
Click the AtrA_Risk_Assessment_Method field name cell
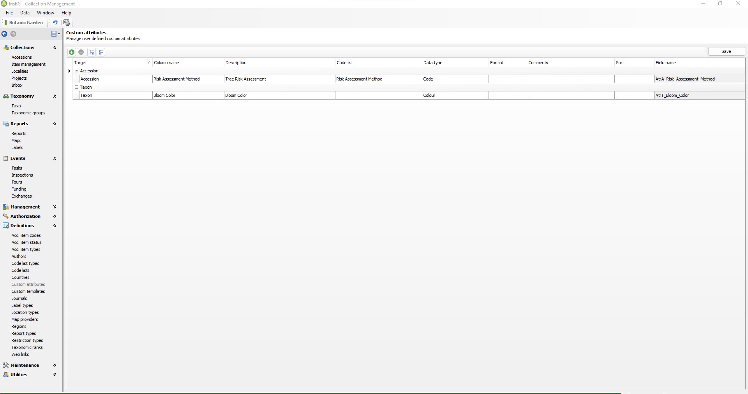tap(699, 79)
